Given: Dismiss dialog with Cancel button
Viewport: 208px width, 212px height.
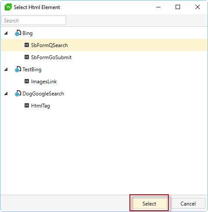Looking at the screenshot, I should 188,203.
